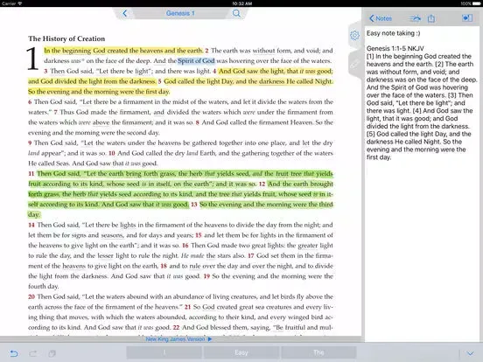Open search with the magnifier icon
Screen dimensions: 483x362
[236, 13]
